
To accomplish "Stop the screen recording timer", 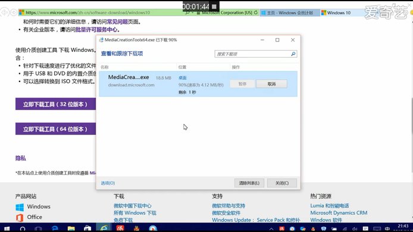I will [x=214, y=7].
